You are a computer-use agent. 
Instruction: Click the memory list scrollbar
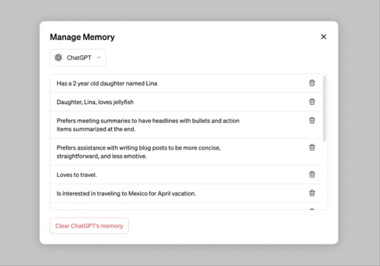[x=325, y=109]
